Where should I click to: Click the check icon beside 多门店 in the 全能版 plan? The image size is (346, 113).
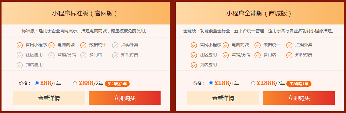click(258, 55)
